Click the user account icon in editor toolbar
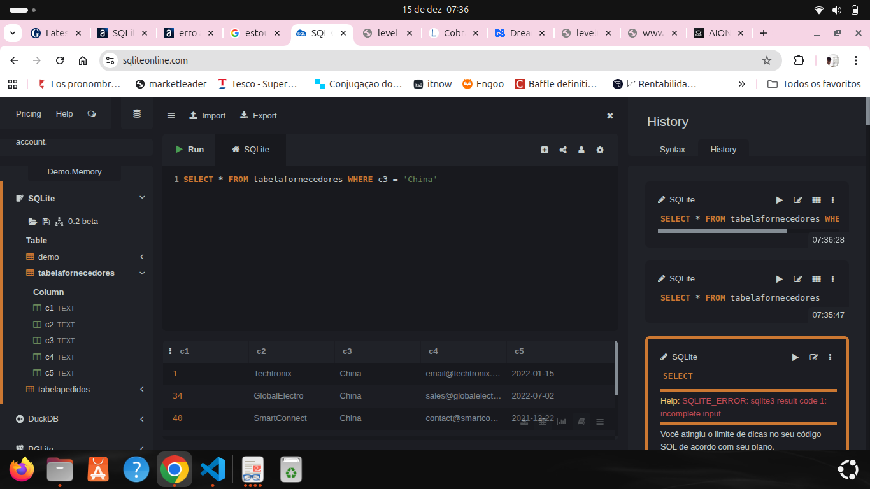Screen dimensions: 870x489 tap(581, 150)
